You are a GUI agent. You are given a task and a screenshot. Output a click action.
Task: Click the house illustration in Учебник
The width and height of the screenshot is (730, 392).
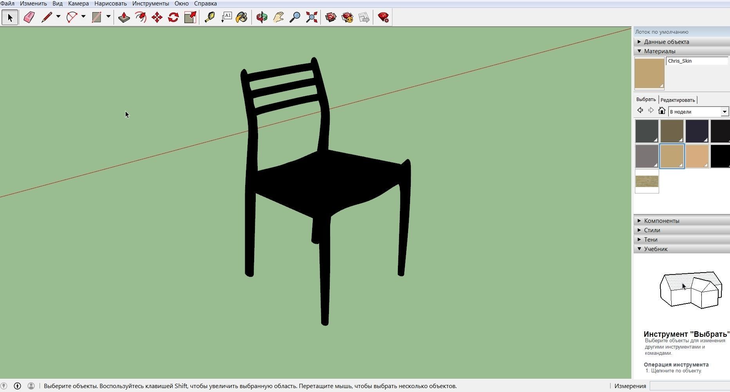click(691, 290)
